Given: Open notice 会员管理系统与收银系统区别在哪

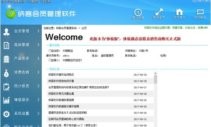Looking at the screenshot, I should pos(79,87).
